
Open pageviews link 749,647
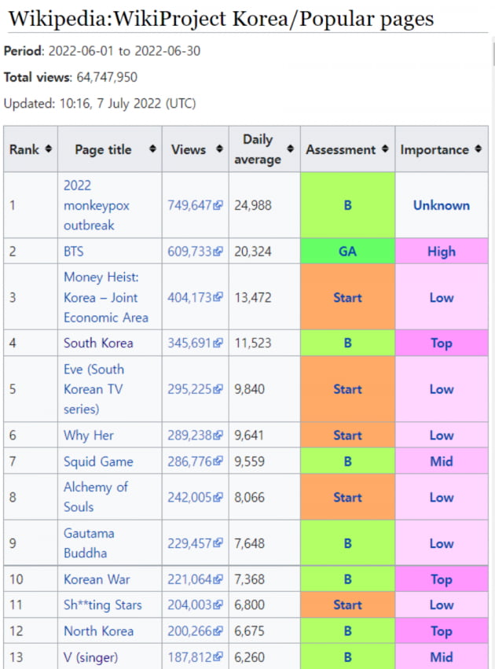[x=189, y=205]
